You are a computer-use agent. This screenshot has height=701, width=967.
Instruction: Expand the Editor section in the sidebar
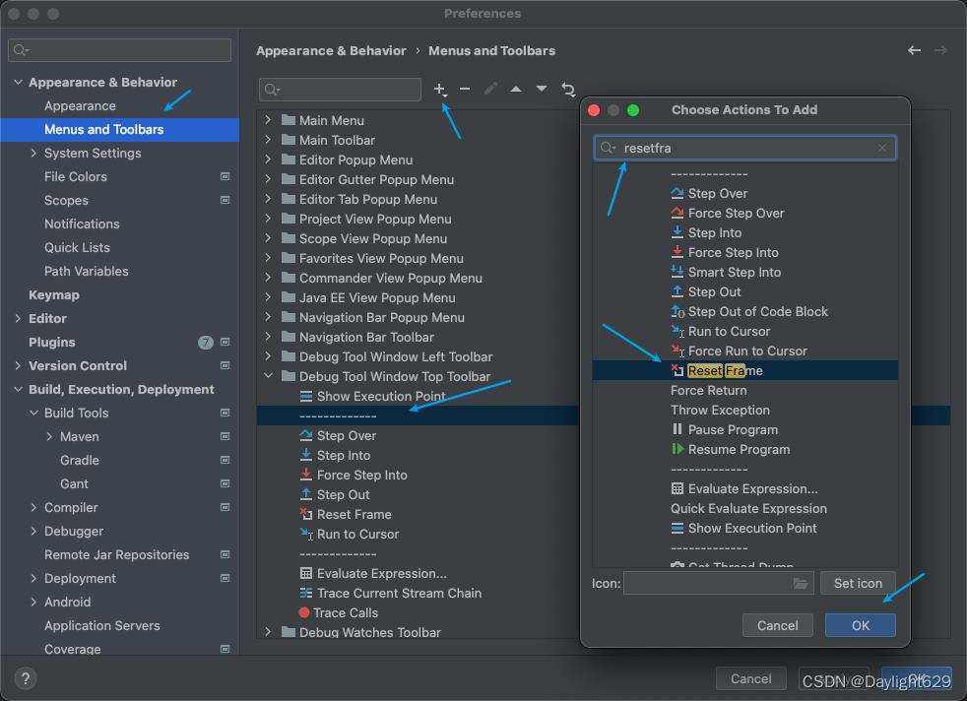[16, 318]
